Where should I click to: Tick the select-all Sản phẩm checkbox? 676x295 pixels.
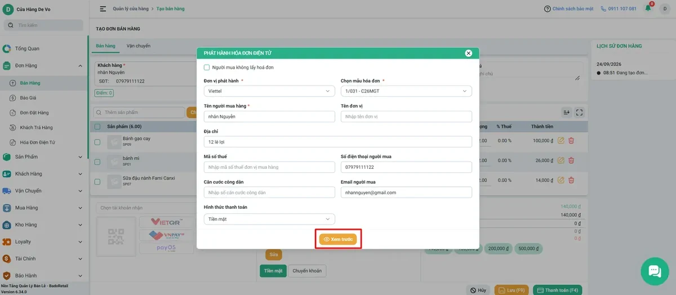pos(97,127)
